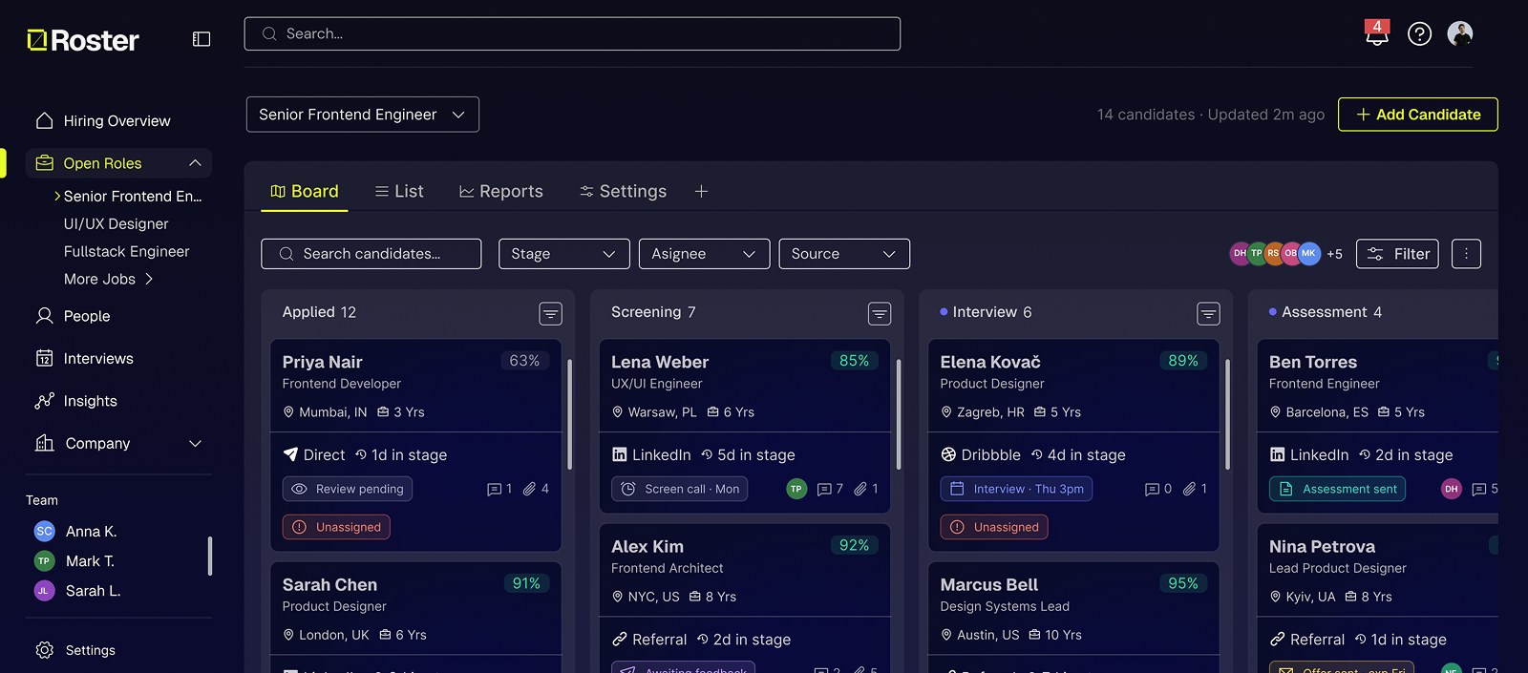Viewport: 1528px width, 673px height.
Task: Open the help question mark icon
Action: click(x=1420, y=34)
